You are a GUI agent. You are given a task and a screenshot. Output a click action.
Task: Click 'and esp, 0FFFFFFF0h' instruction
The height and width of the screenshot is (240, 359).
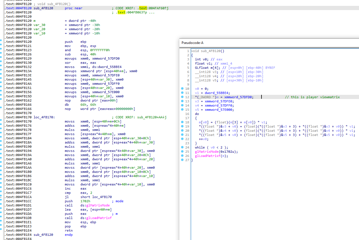click(x=87, y=50)
